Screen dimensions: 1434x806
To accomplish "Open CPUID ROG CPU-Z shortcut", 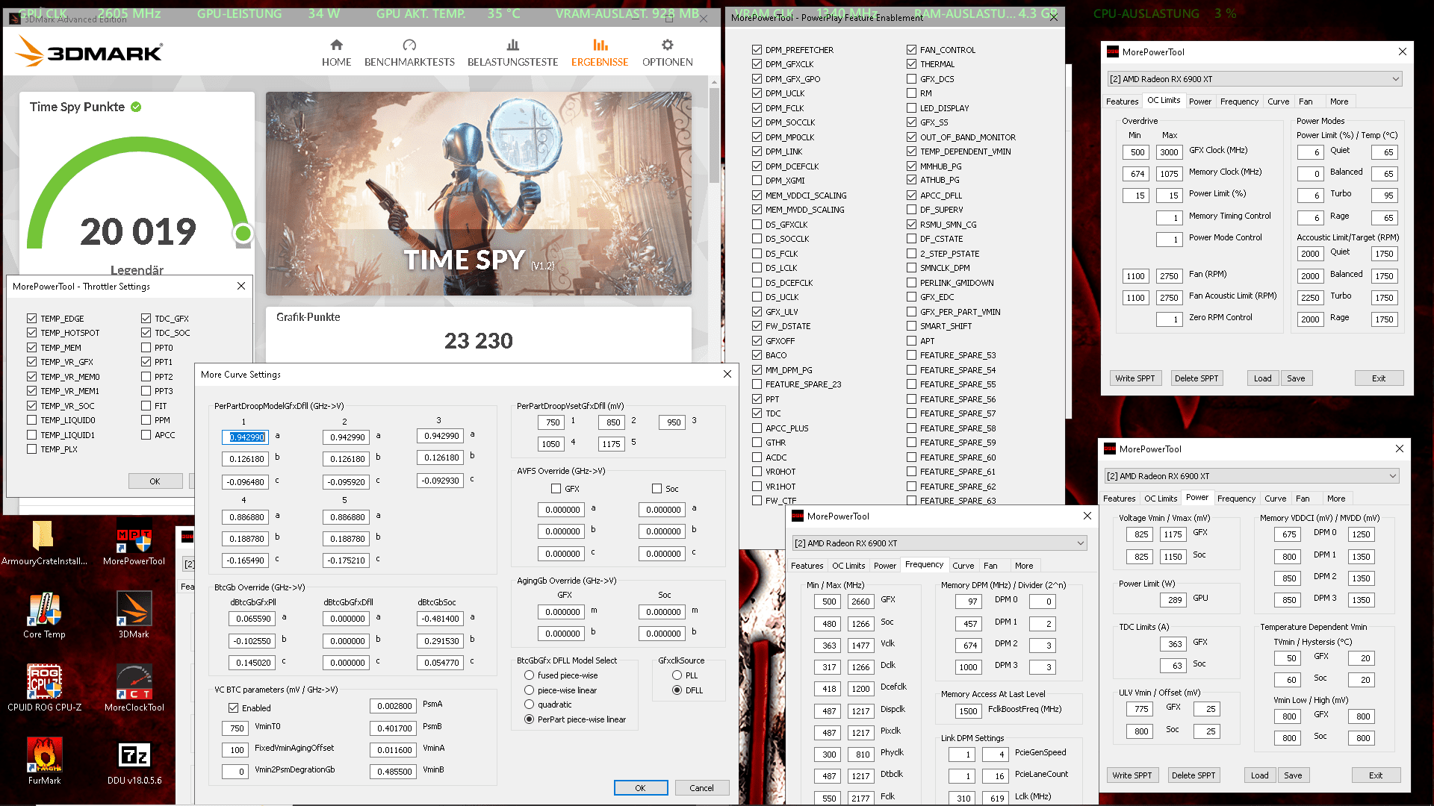I will click(44, 690).
